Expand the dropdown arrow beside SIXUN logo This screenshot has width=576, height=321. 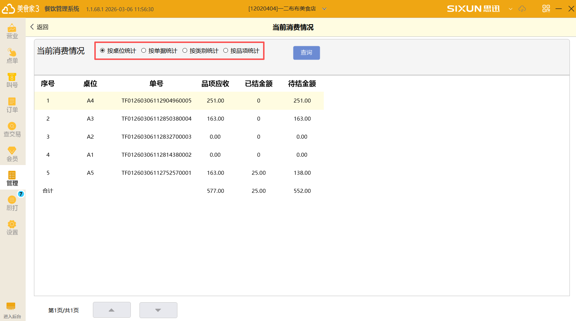(510, 9)
